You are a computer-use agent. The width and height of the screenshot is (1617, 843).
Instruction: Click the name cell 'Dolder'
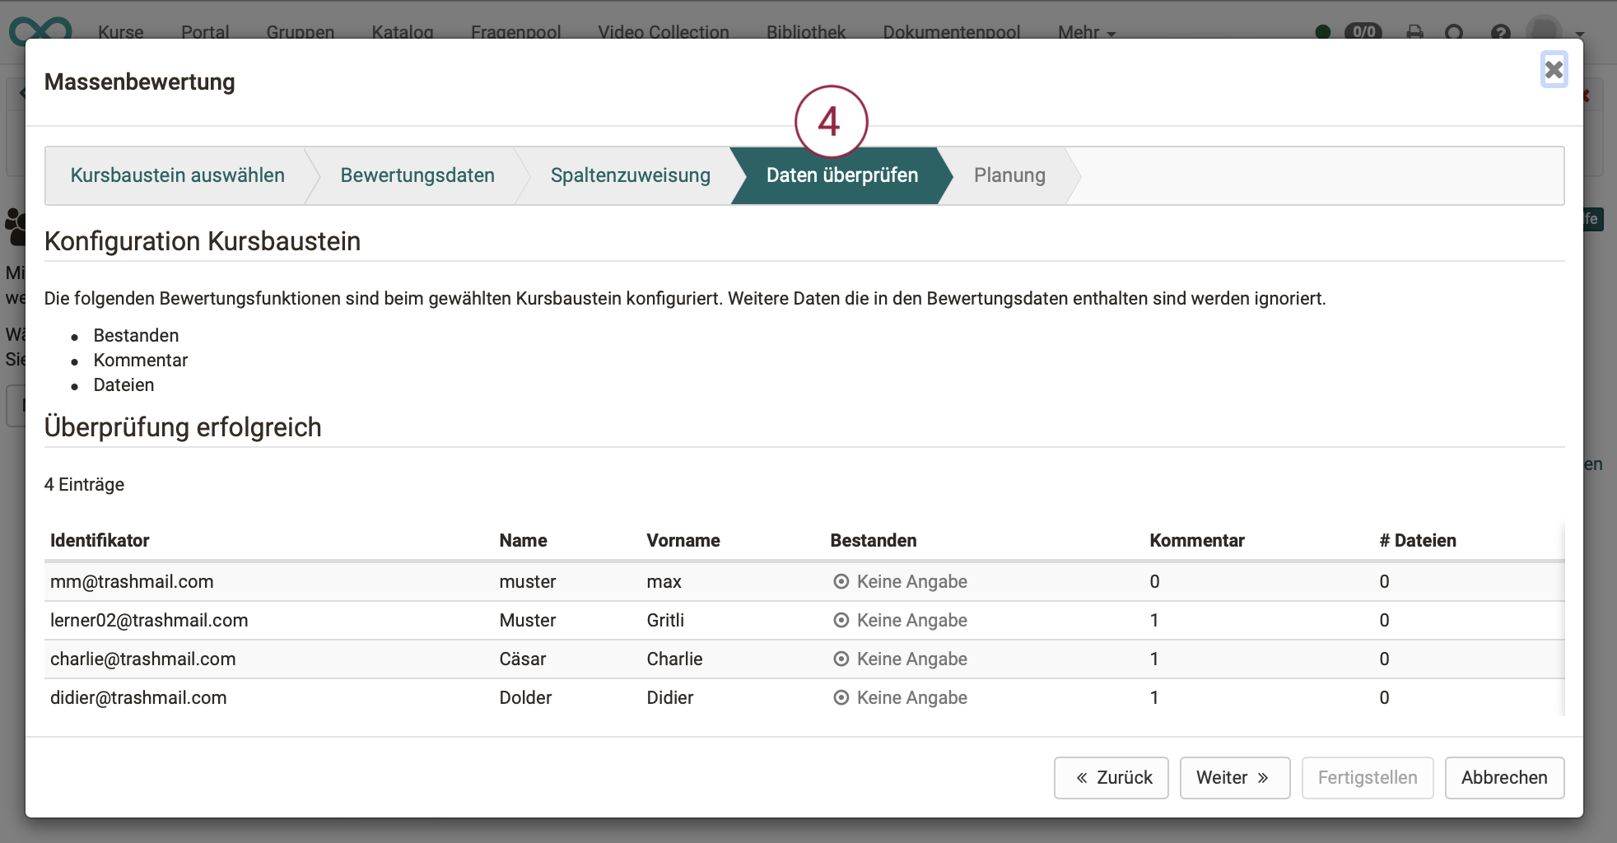coord(525,698)
